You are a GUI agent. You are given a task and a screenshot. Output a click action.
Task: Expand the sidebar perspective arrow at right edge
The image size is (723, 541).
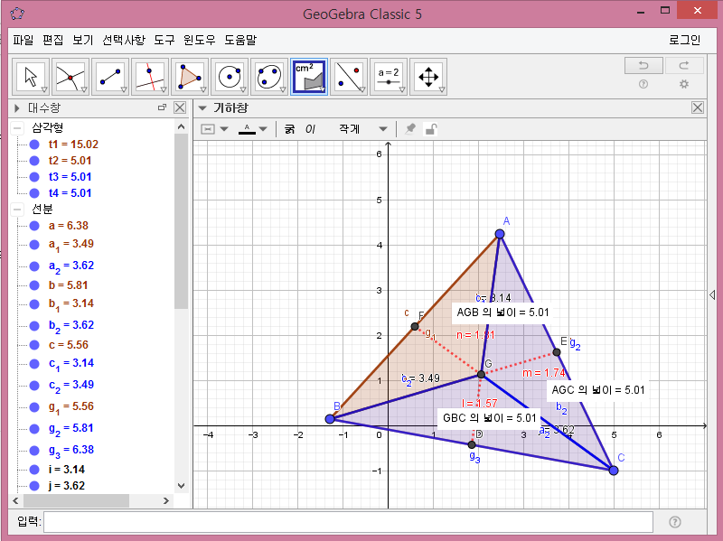[712, 294]
